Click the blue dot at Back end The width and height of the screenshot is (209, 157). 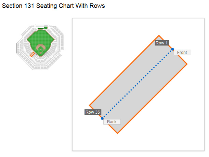(x=102, y=118)
